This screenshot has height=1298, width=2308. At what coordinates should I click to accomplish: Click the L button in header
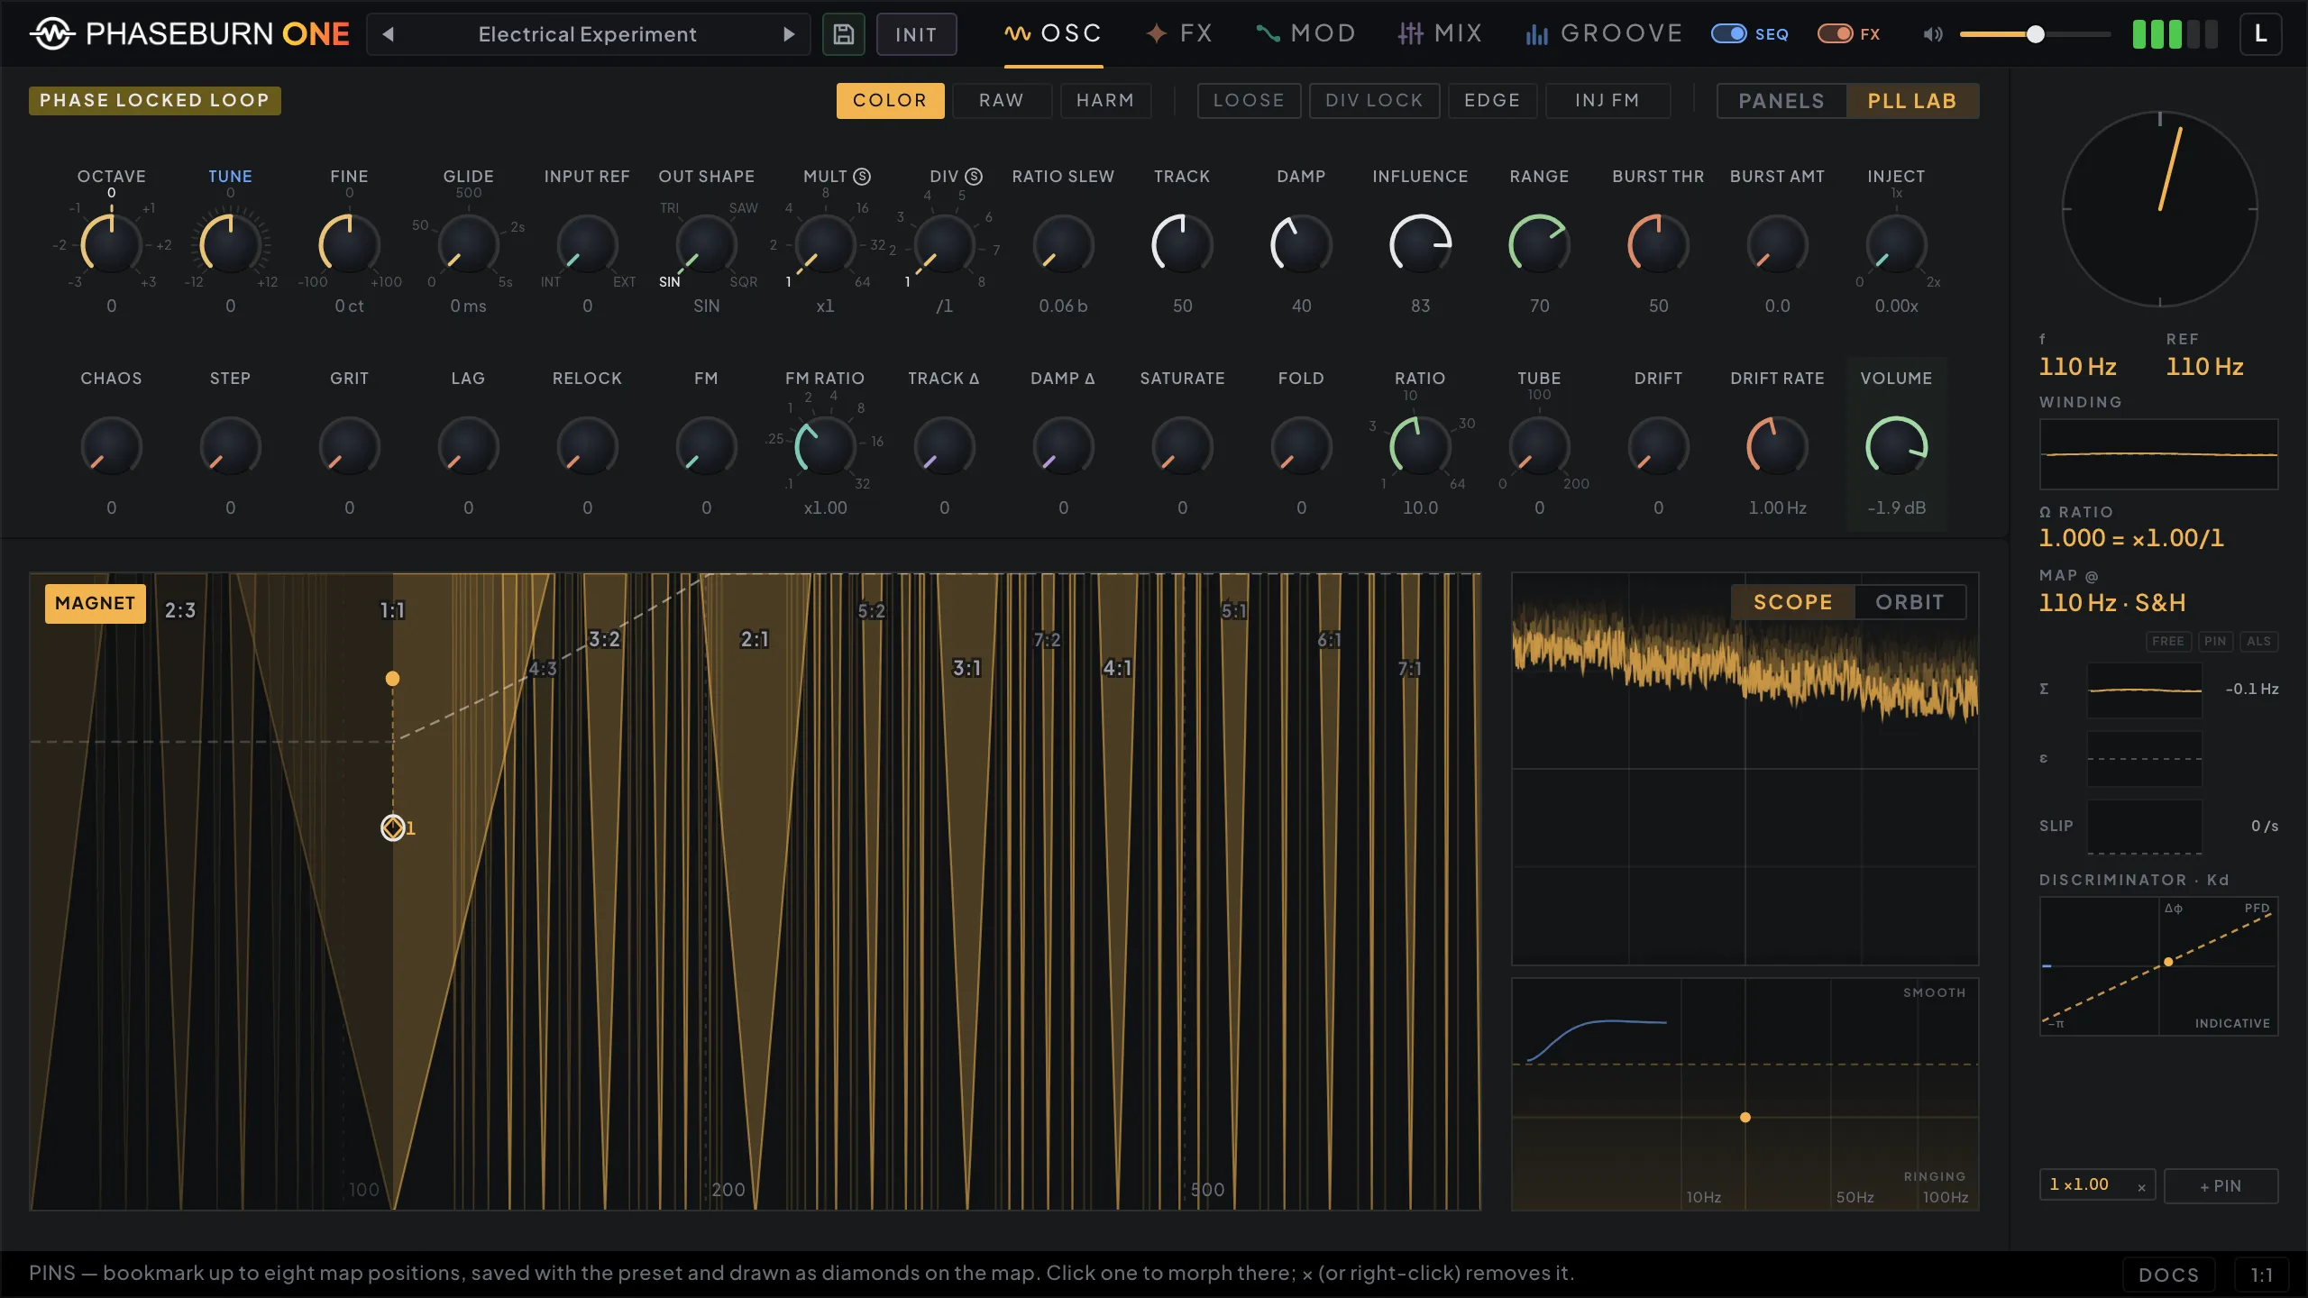[2260, 34]
